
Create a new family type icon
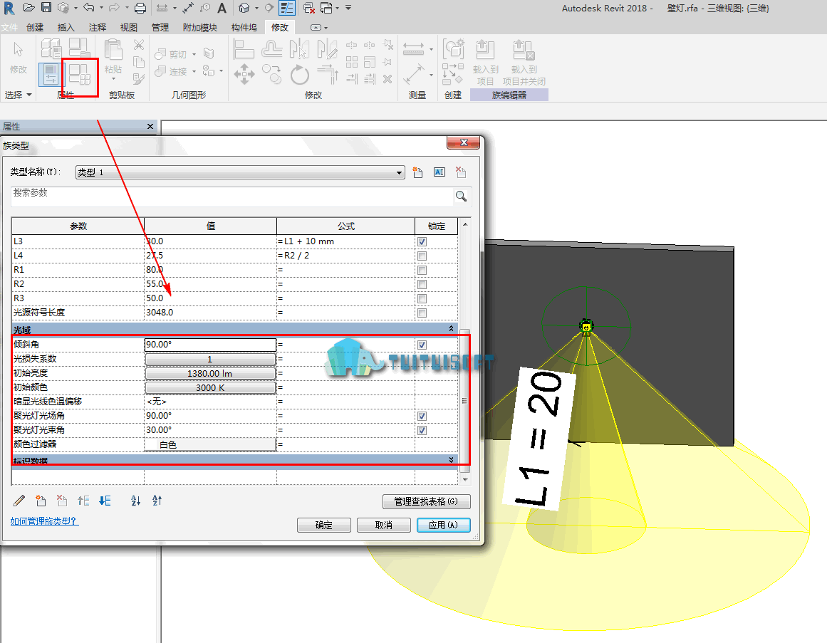(417, 172)
